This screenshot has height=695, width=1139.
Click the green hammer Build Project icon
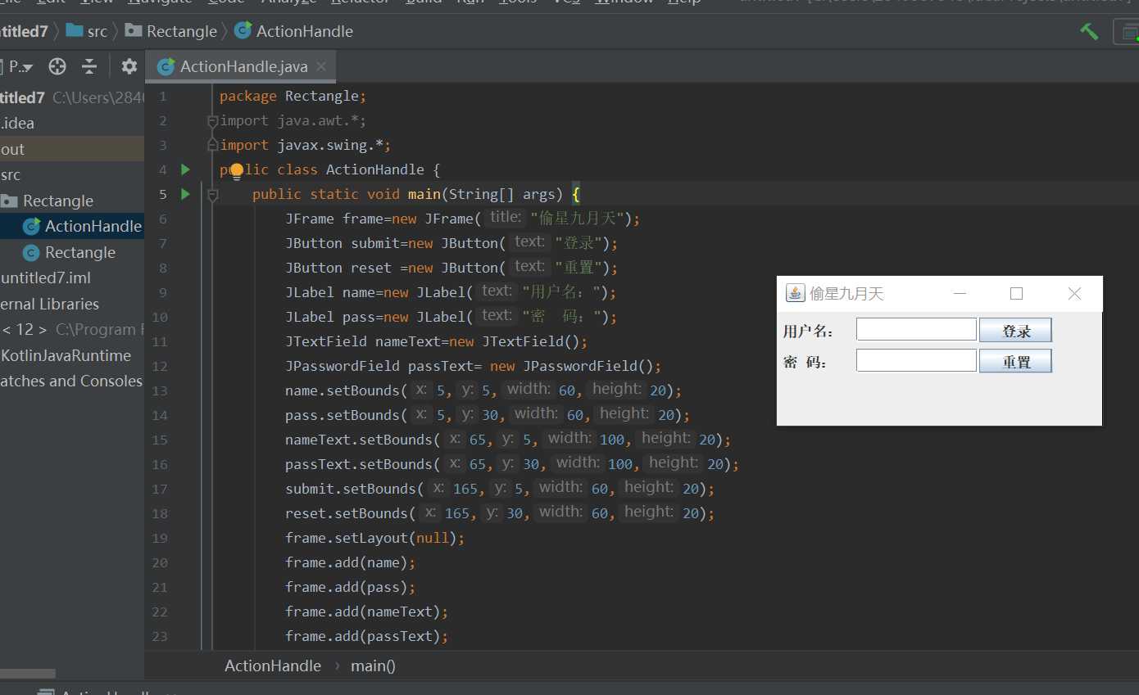[x=1089, y=31]
